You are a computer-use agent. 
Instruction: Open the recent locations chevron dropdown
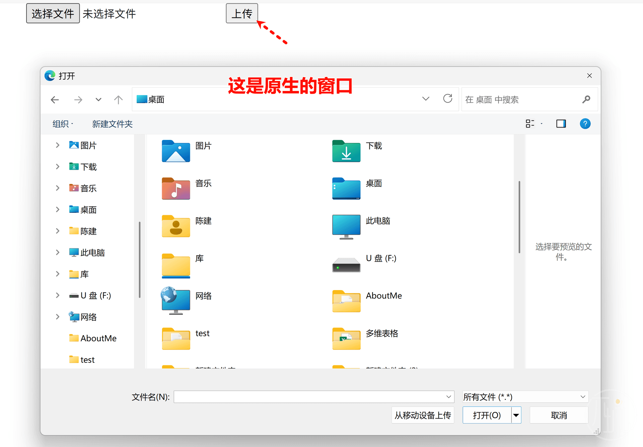coord(98,100)
